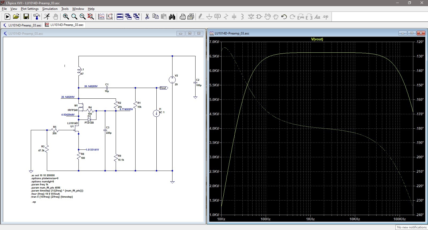
Task: Select the Place Diode tool
Action: tap(251, 17)
